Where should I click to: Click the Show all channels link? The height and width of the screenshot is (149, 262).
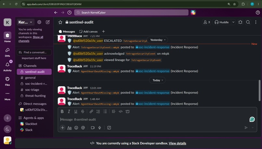pos(31,39)
